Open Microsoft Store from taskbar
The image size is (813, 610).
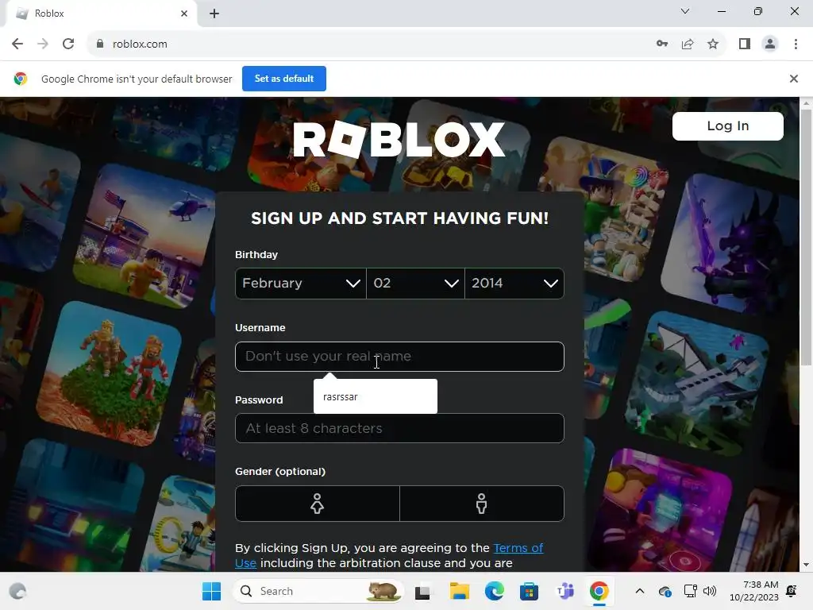pyautogui.click(x=529, y=591)
